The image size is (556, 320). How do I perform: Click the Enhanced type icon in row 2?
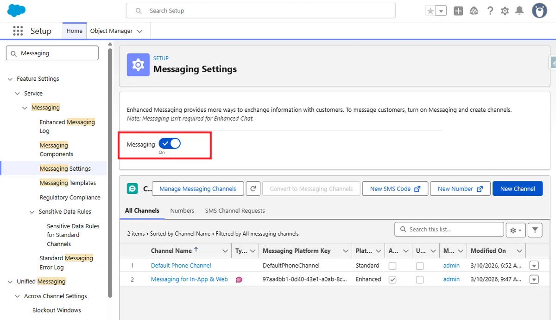239,280
